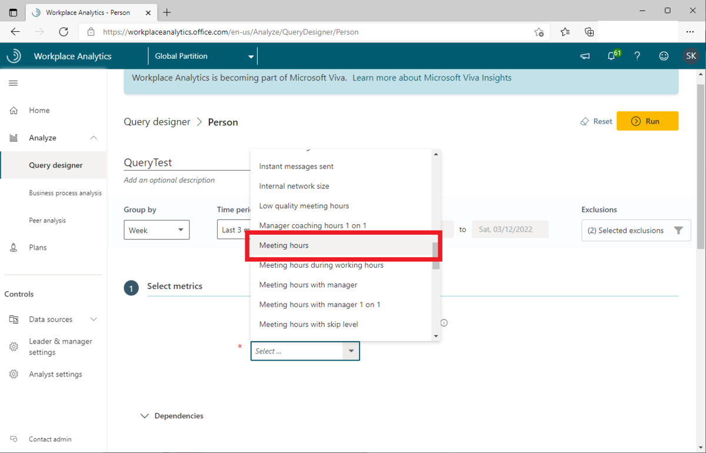
Task: Open the Time period dropdown
Action: point(234,229)
